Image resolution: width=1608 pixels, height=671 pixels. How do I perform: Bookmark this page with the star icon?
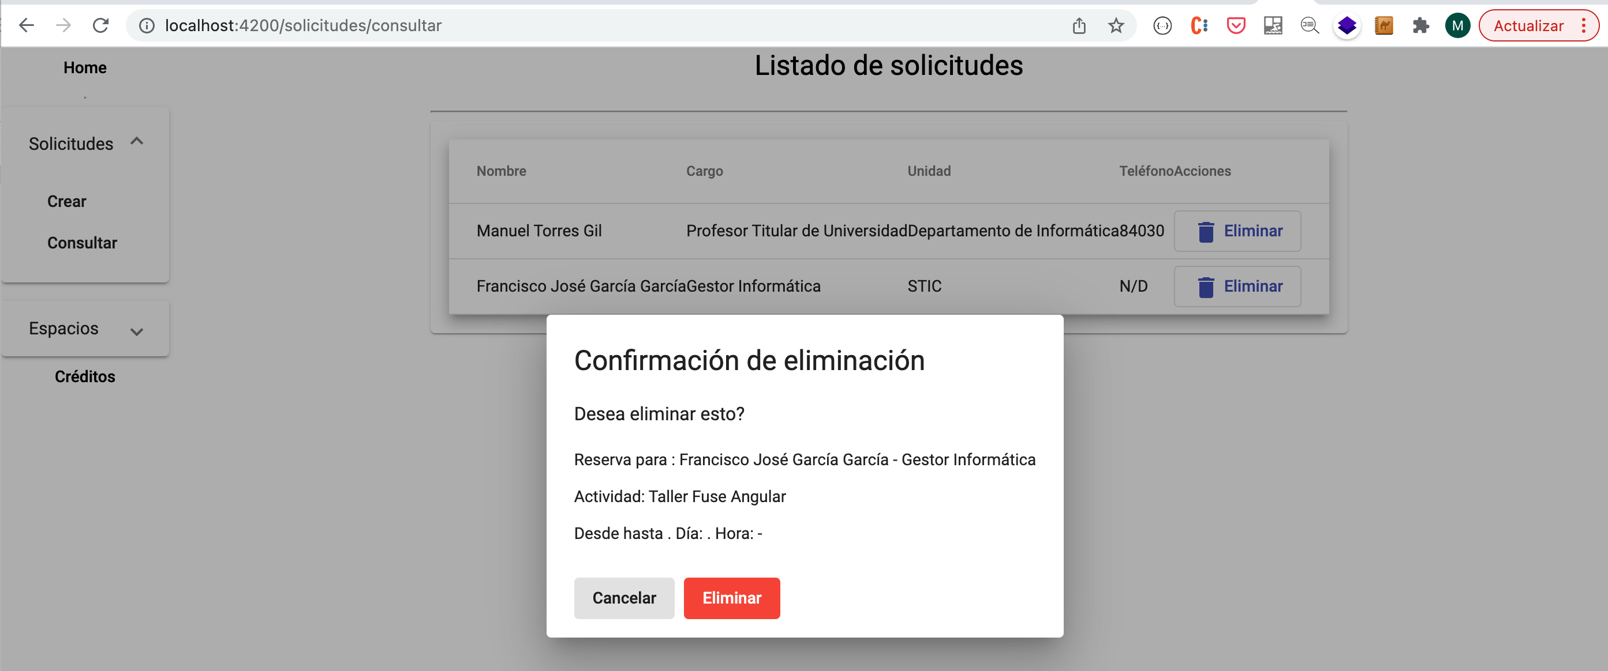tap(1116, 25)
